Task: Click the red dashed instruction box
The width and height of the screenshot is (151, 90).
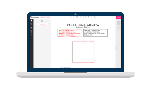Action: [x=70, y=33]
